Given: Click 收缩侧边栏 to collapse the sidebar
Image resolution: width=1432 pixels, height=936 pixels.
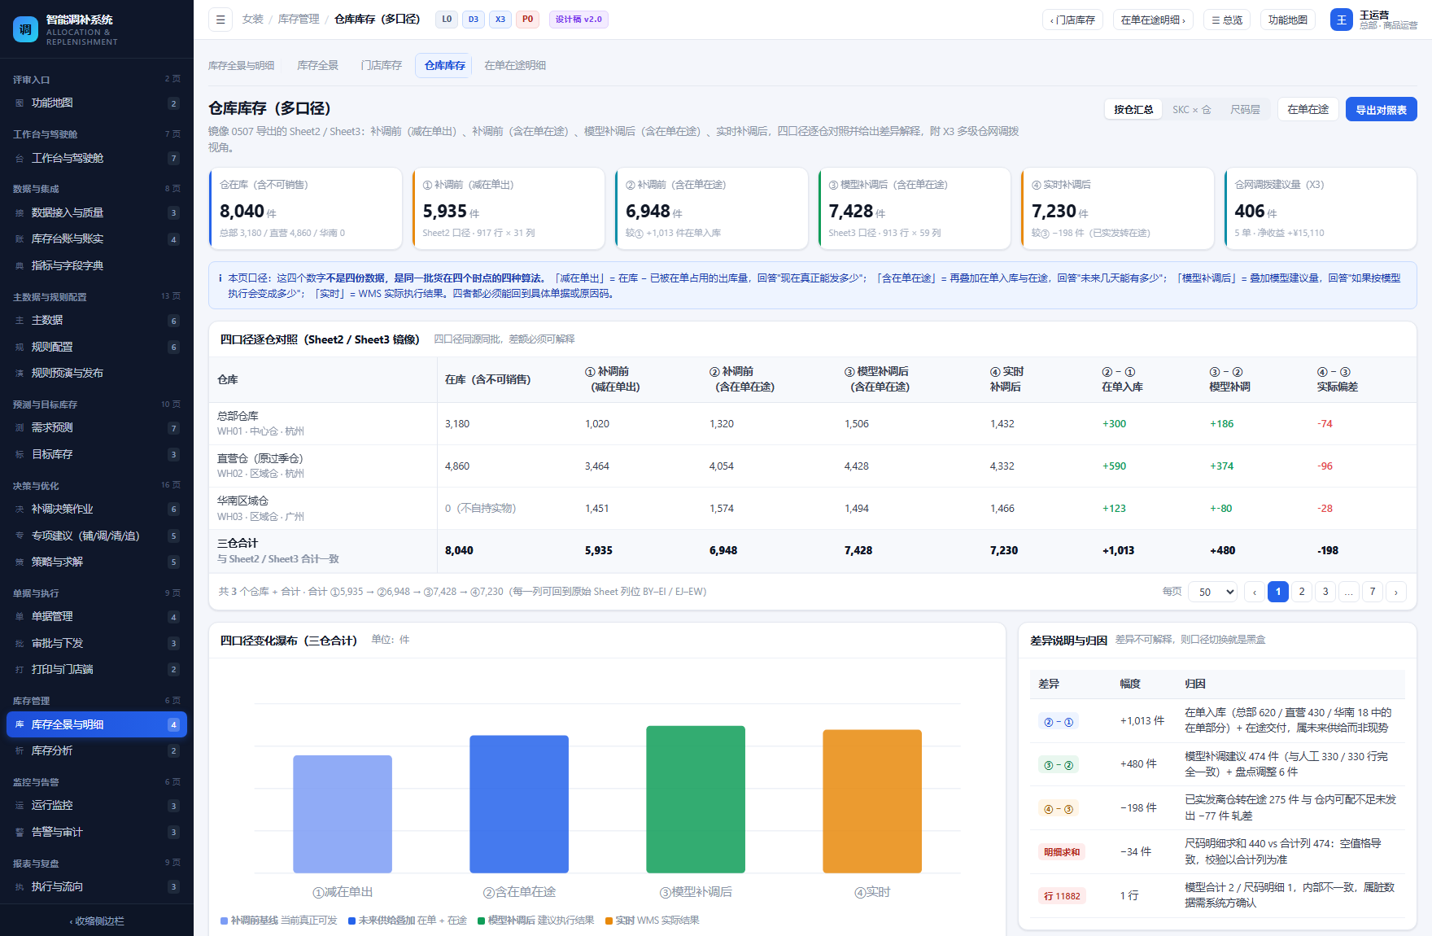Looking at the screenshot, I should coord(97,921).
